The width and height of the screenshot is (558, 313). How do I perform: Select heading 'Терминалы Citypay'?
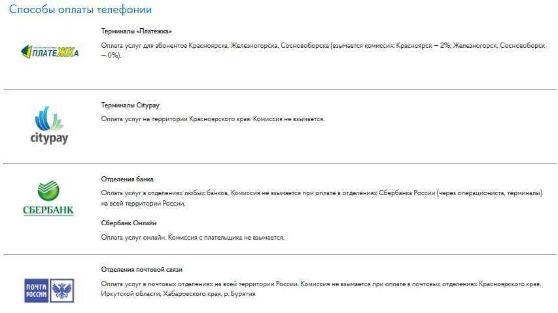130,105
